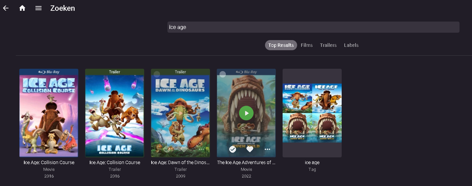Open the hamburger navigation menu

[x=38, y=8]
